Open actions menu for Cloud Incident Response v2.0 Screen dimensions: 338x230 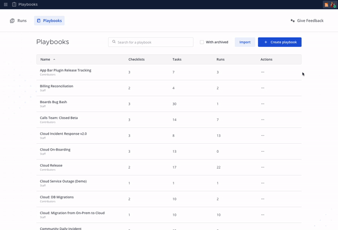pyautogui.click(x=263, y=135)
